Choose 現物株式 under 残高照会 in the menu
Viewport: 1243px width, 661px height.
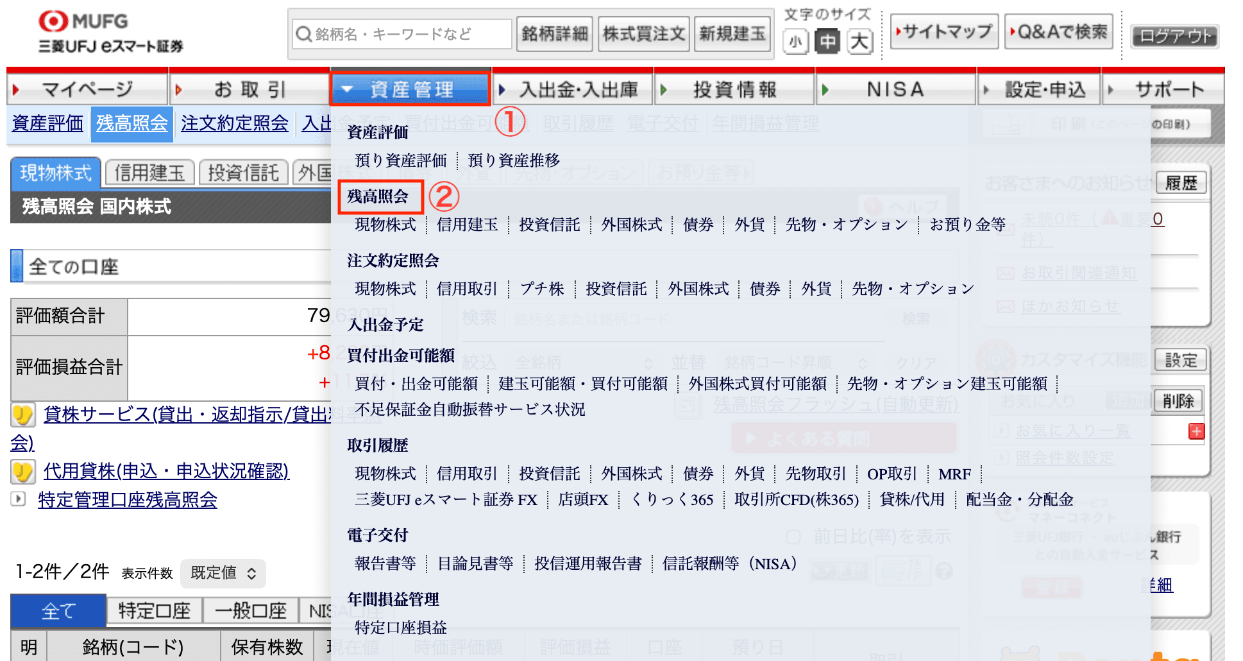[x=385, y=225]
